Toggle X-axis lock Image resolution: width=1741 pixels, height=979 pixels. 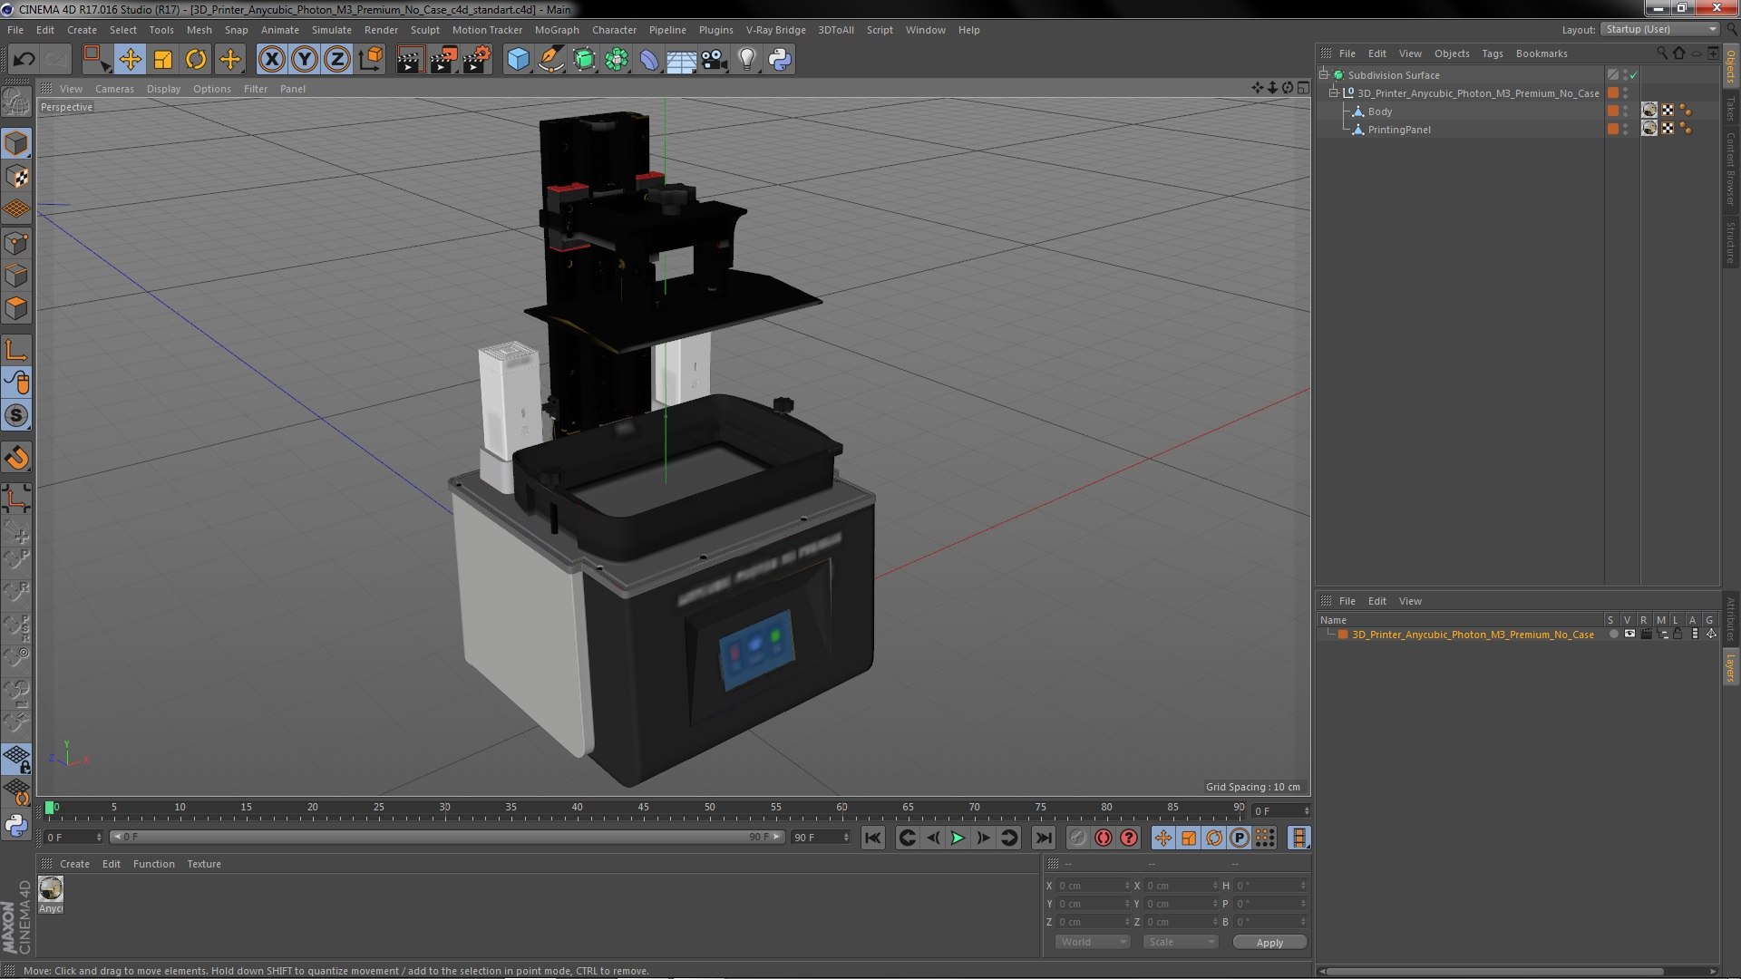(271, 60)
